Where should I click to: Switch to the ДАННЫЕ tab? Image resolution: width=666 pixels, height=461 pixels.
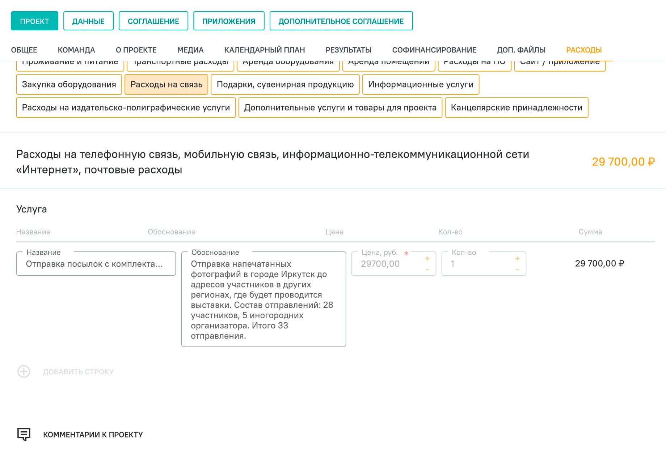88,21
